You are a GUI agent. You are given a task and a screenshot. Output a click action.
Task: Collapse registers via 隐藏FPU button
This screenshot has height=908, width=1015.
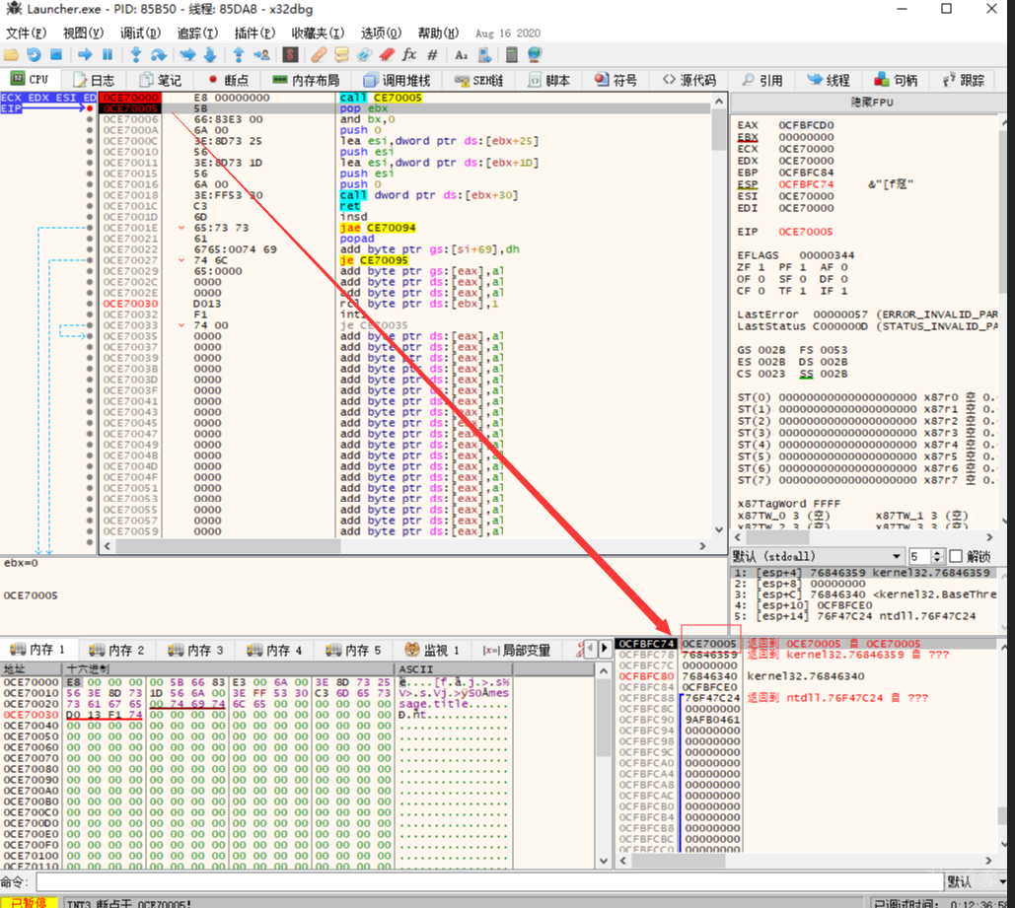tap(871, 103)
